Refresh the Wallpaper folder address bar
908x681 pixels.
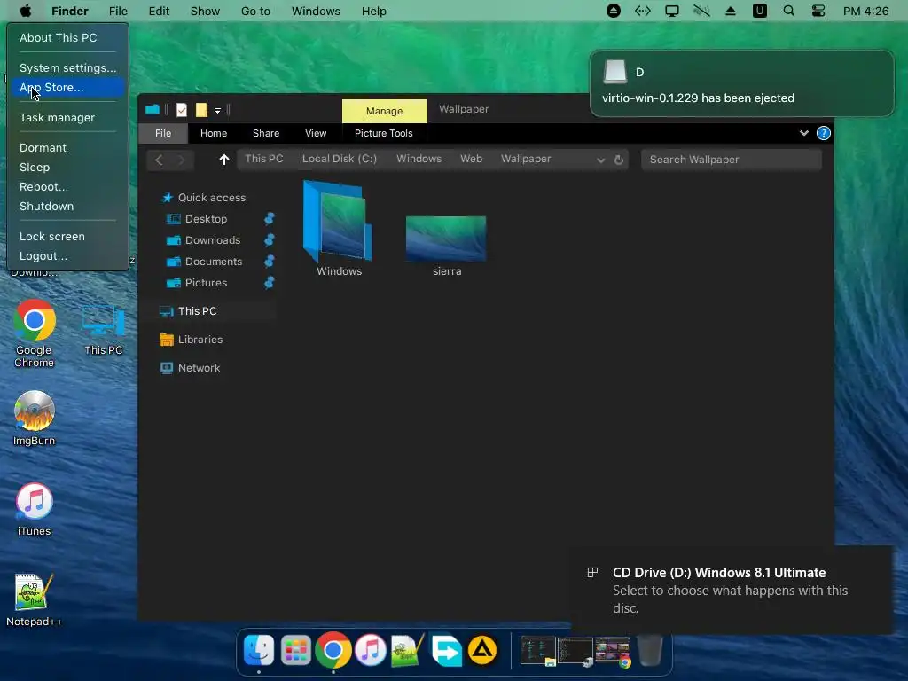pos(618,160)
